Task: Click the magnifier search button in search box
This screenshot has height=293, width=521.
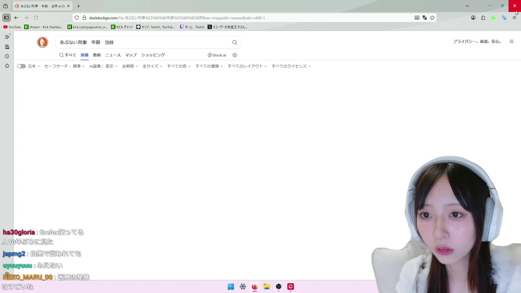Action: pyautogui.click(x=234, y=42)
